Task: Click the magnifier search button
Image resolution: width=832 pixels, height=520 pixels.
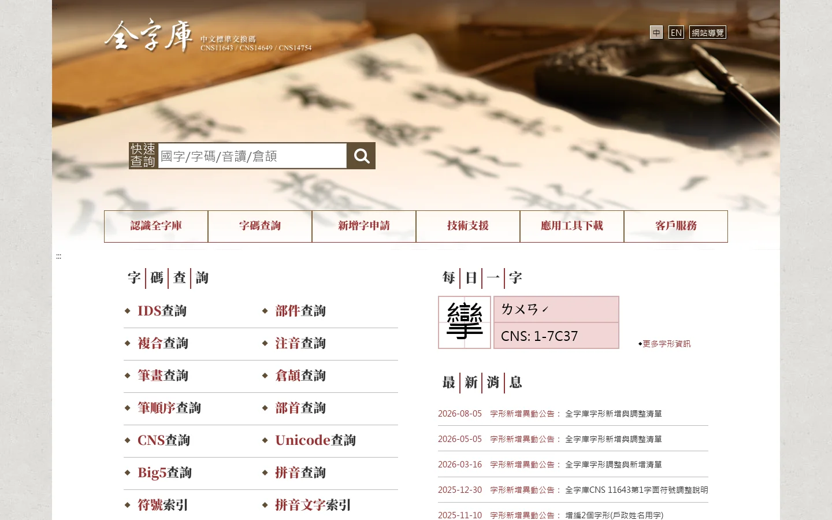Action: pyautogui.click(x=361, y=156)
